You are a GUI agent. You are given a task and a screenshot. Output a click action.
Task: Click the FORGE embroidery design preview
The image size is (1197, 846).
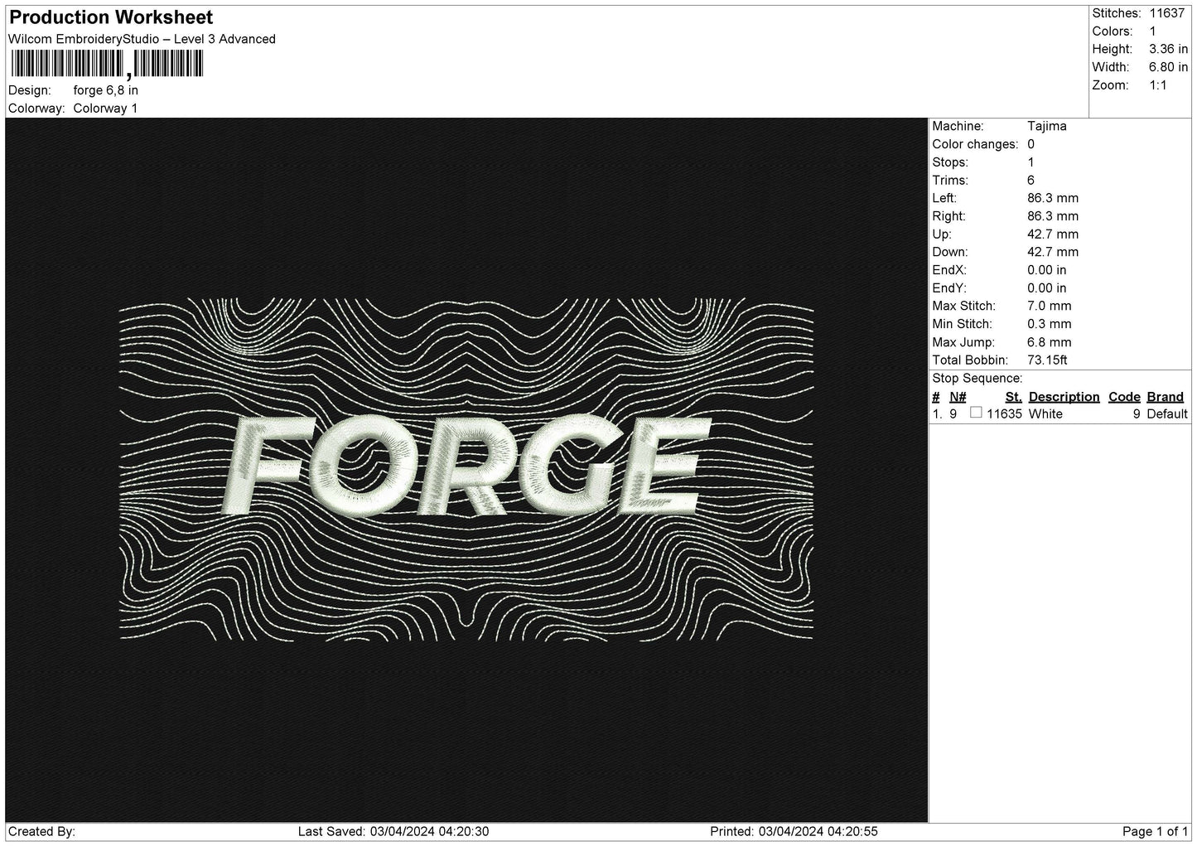coord(466,470)
